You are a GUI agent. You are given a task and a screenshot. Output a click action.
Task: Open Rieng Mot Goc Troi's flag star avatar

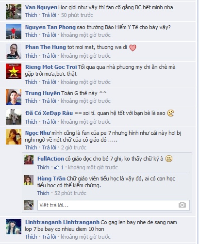coord(14,71)
